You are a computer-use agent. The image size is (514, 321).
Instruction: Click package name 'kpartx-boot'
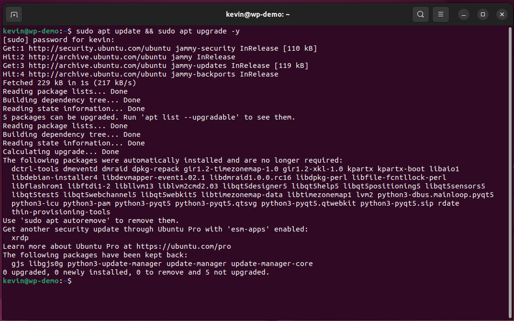coord(401,169)
